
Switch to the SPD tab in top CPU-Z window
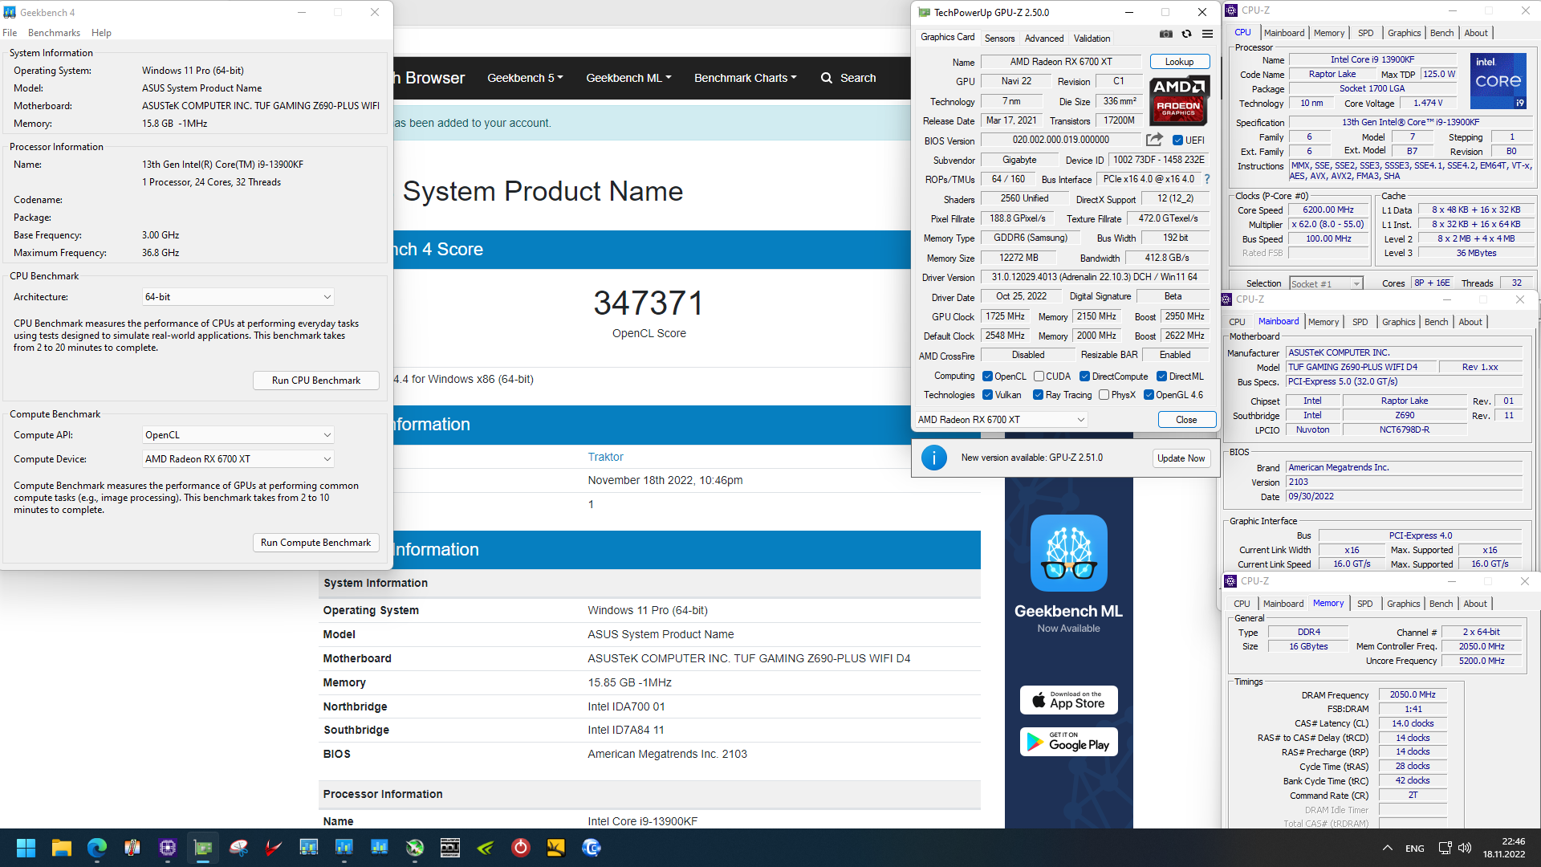(x=1365, y=33)
